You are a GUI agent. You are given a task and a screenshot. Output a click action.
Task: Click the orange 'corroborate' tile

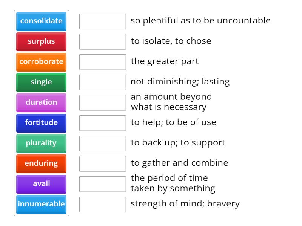tap(41, 62)
